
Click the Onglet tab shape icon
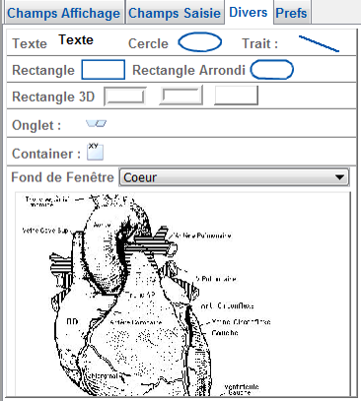click(x=97, y=123)
